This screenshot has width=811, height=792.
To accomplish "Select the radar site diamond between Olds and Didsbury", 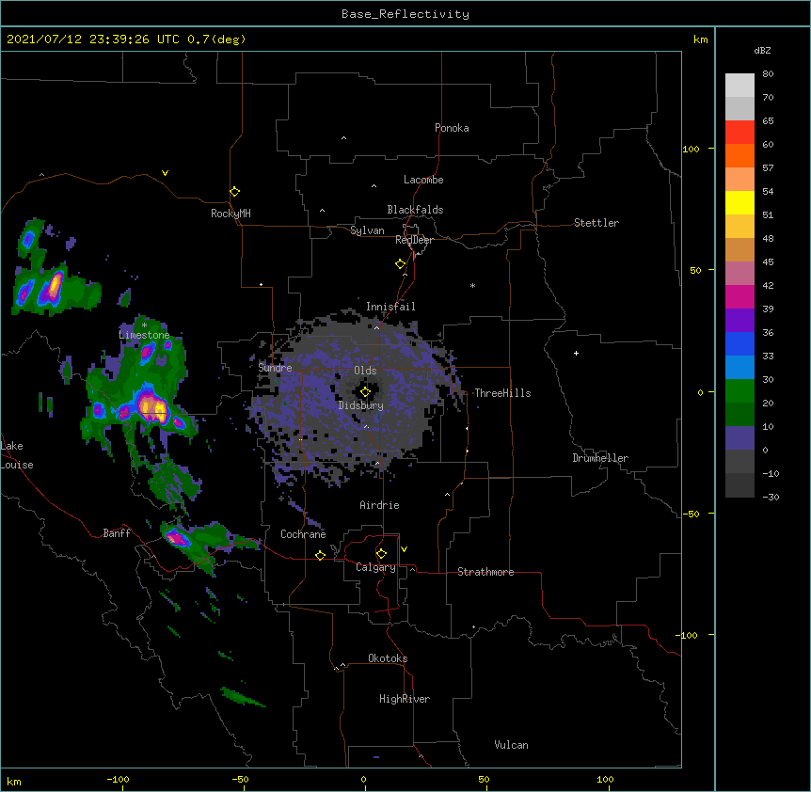I will tap(365, 392).
